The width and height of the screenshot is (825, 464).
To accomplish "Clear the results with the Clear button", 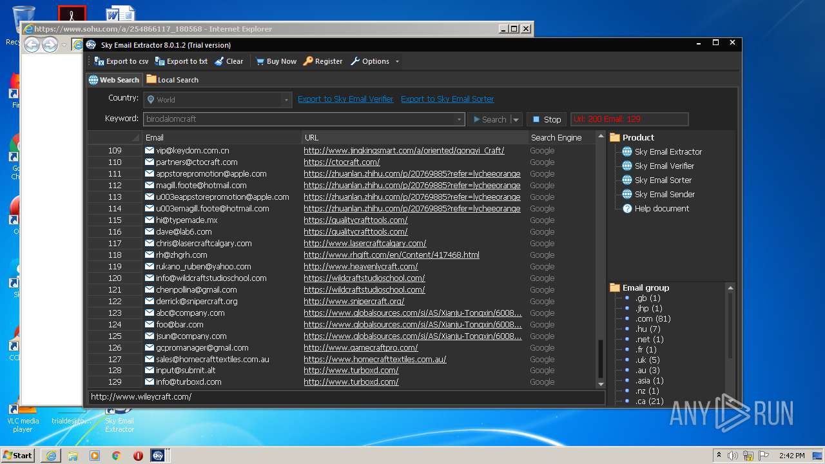I will tap(229, 61).
